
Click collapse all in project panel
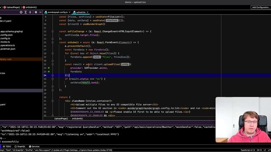coord(30,12)
